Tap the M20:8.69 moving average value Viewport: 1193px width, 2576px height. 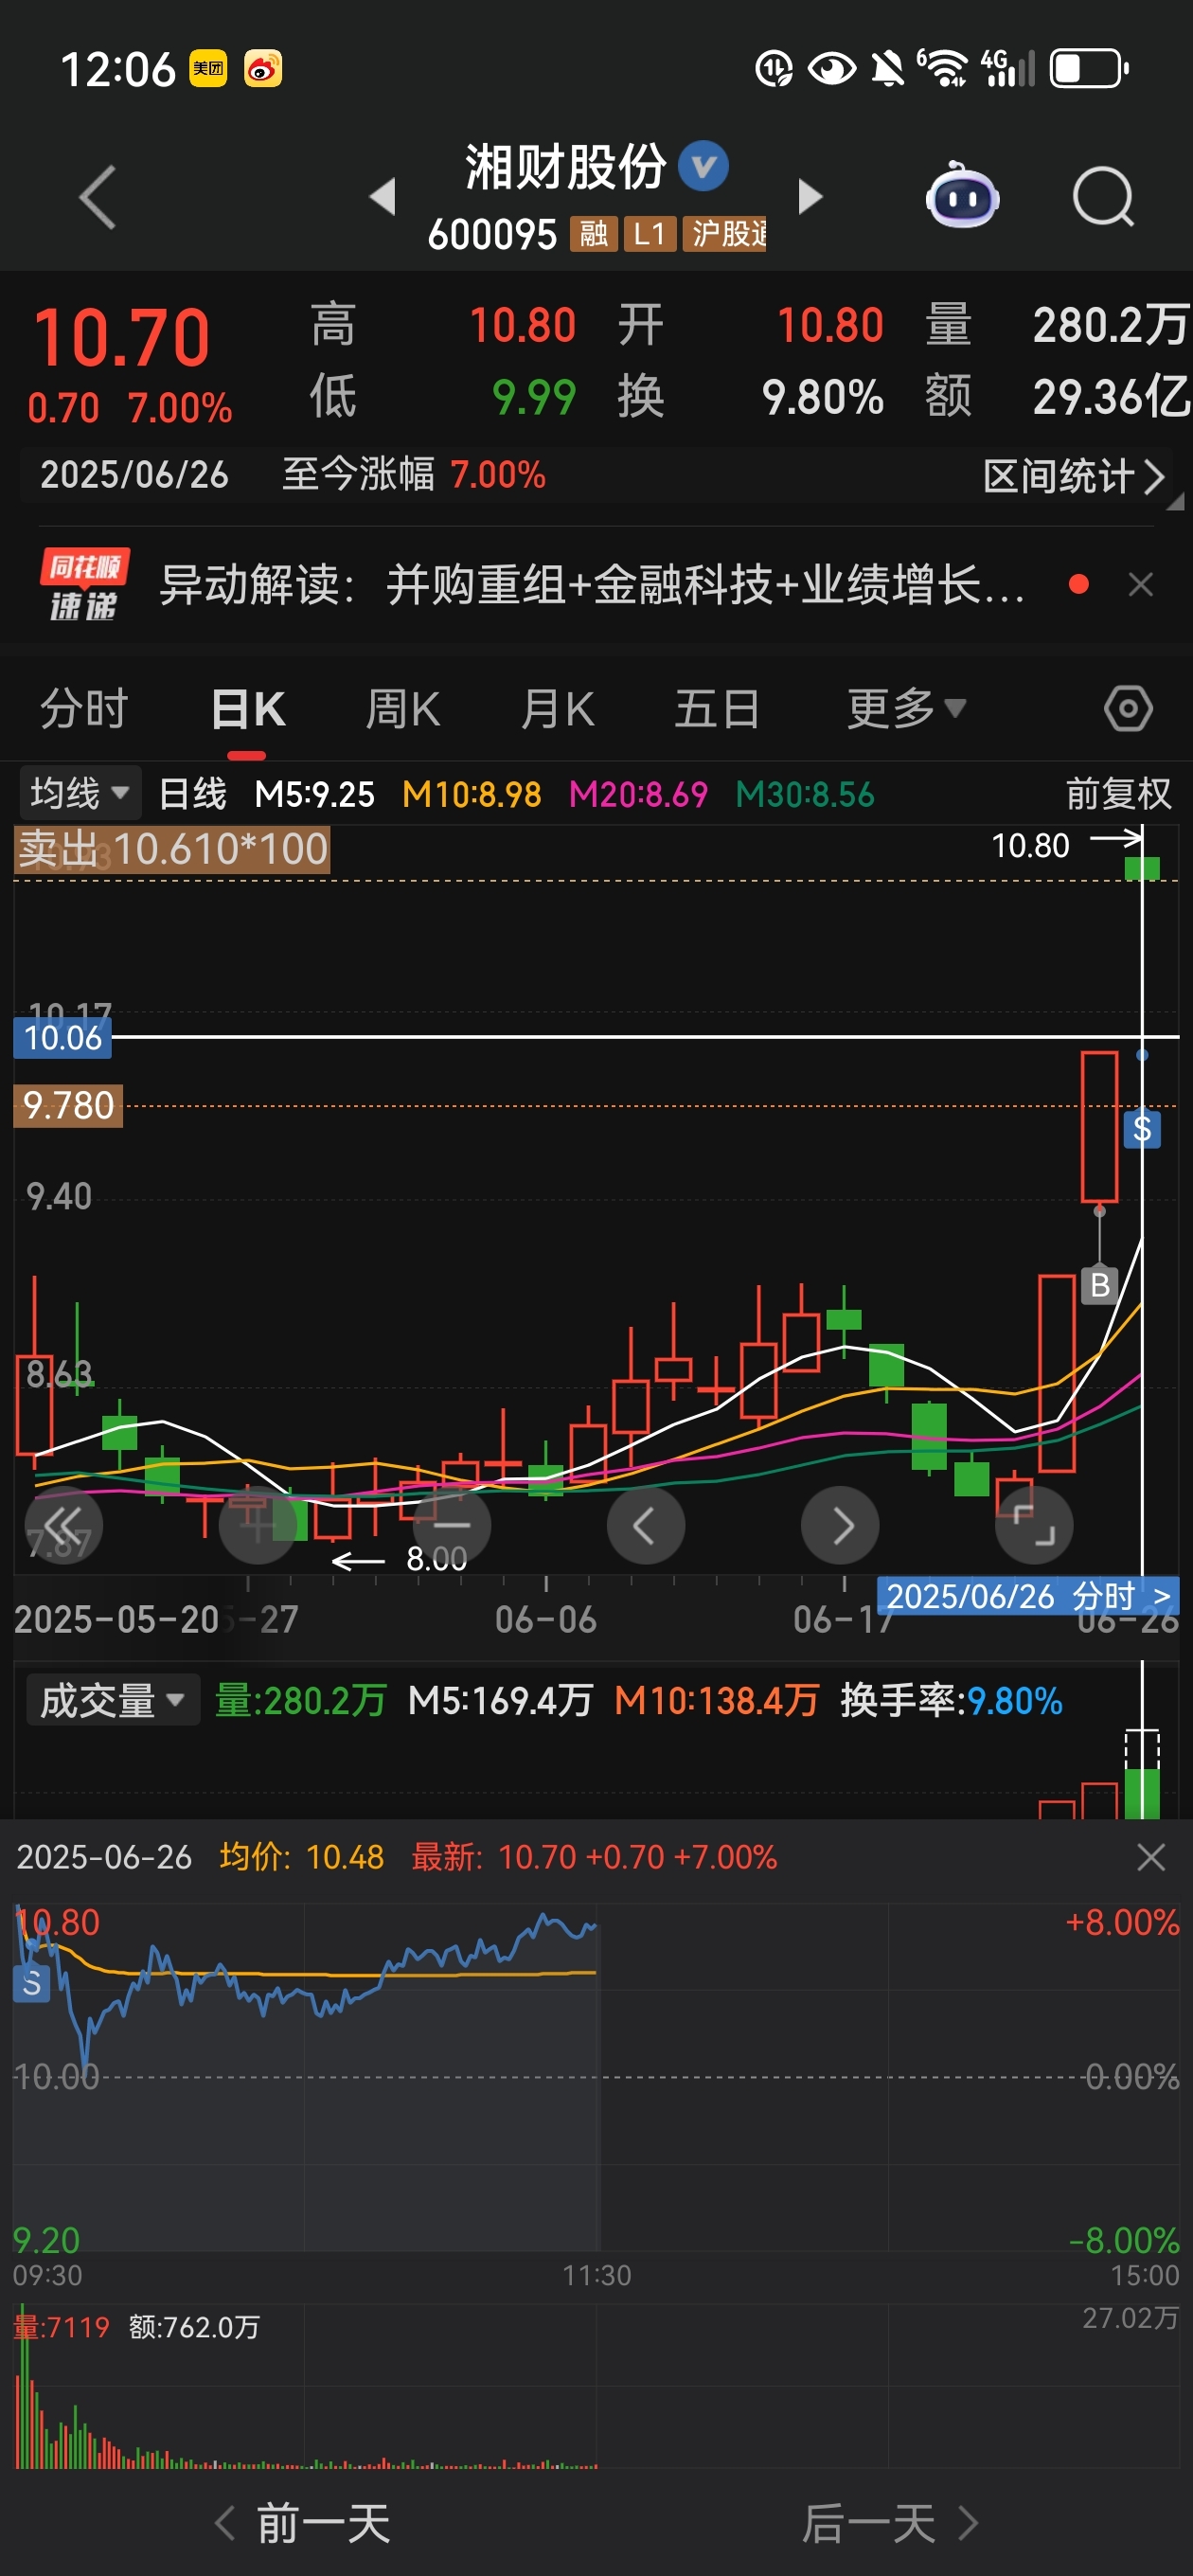[638, 794]
